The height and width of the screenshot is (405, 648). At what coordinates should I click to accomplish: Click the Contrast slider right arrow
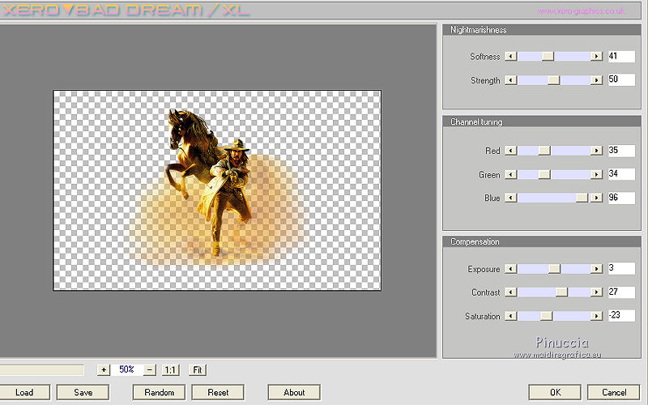point(597,292)
